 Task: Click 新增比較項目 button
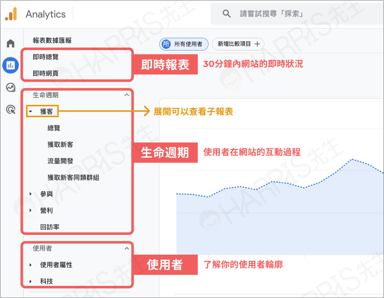(x=238, y=44)
